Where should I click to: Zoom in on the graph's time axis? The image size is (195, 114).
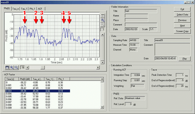(12, 67)
